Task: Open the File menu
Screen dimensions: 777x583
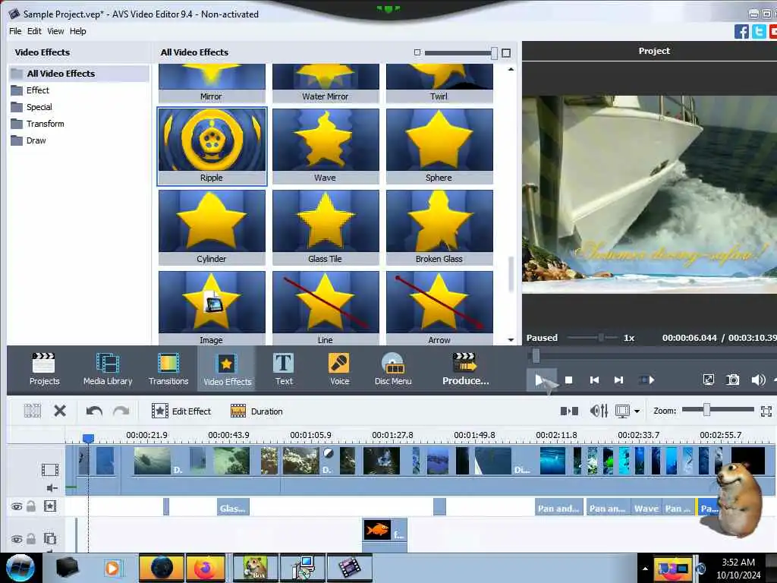Action: click(15, 30)
